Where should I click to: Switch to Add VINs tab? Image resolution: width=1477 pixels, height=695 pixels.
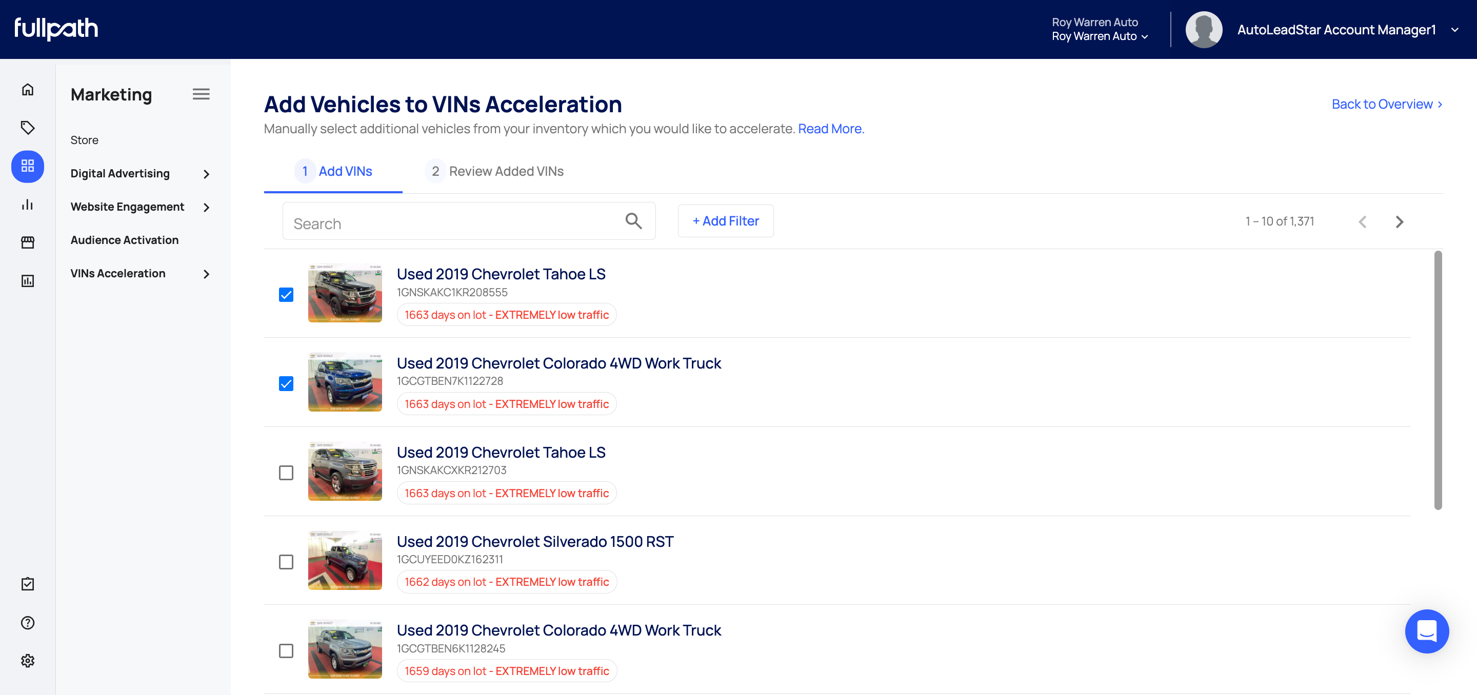333,171
